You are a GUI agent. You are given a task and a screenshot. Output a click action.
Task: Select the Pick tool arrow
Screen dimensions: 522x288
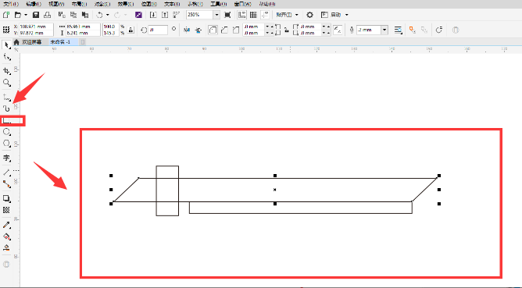(x=7, y=45)
